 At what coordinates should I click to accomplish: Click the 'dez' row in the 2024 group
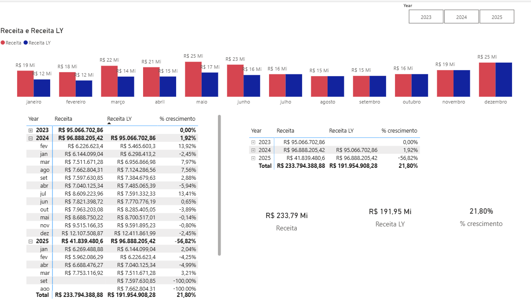point(112,233)
